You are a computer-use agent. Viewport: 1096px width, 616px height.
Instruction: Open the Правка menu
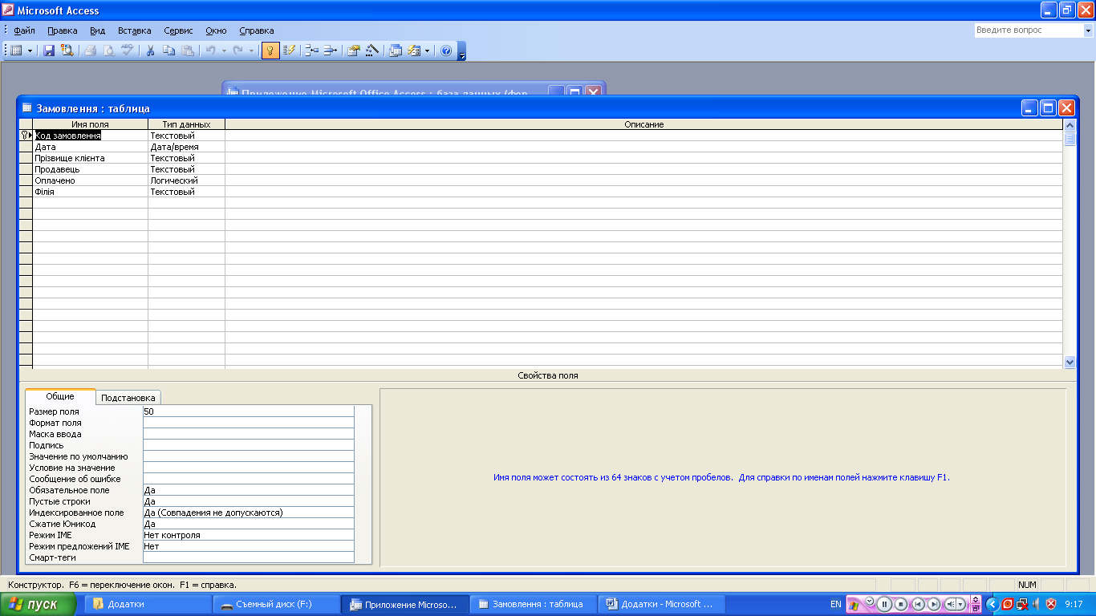coord(62,30)
